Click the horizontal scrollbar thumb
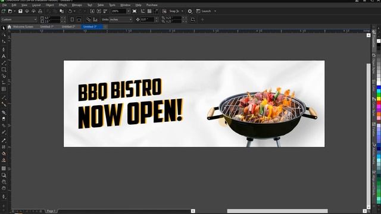Viewport: 381px width, 214px height. [x=277, y=211]
